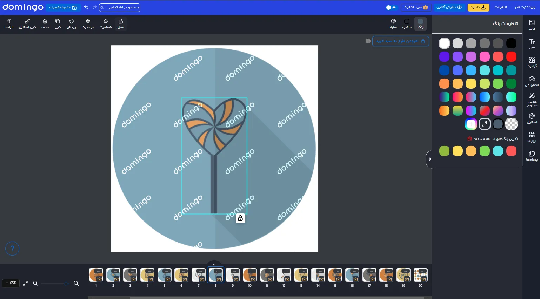Click the Copy (کپی) duplicate icon
Screen dimensions: 540x299
[58, 24]
